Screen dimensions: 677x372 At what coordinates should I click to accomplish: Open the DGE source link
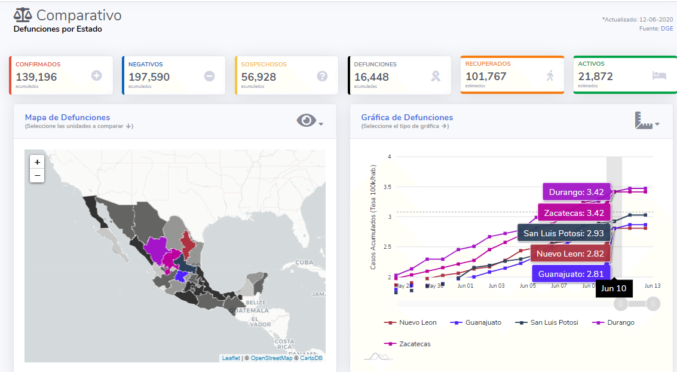click(667, 28)
